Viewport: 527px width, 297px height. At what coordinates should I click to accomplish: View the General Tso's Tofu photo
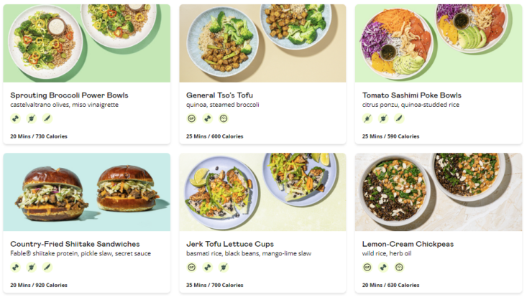[x=262, y=43]
